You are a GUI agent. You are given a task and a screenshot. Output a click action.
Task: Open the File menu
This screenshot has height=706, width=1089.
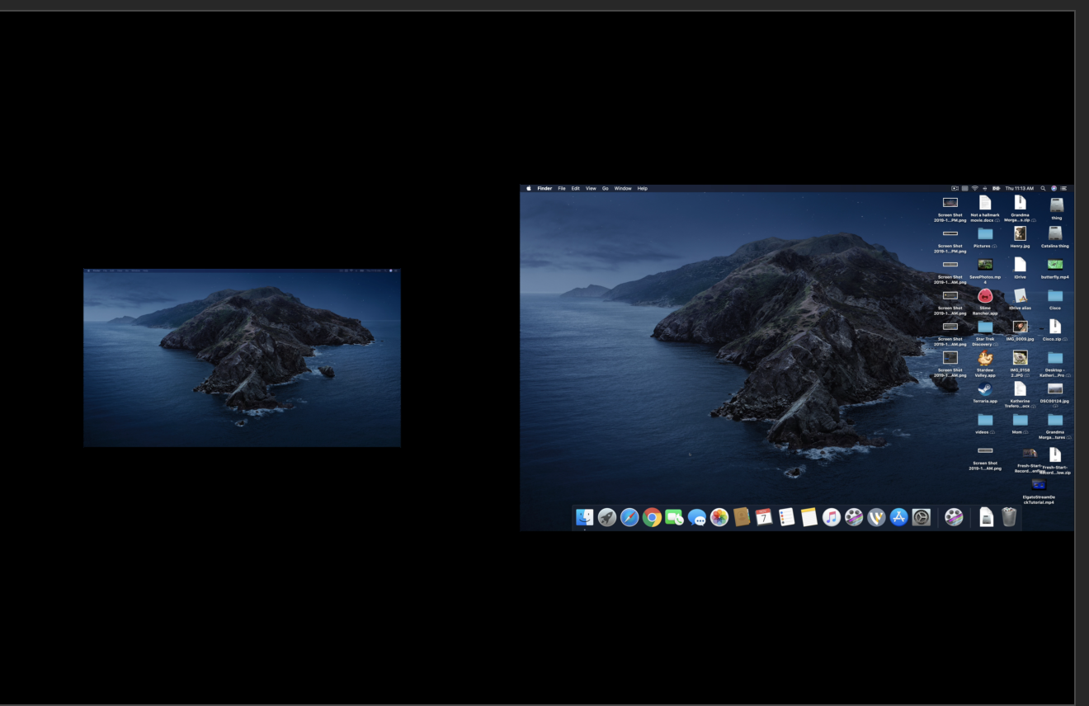(562, 188)
